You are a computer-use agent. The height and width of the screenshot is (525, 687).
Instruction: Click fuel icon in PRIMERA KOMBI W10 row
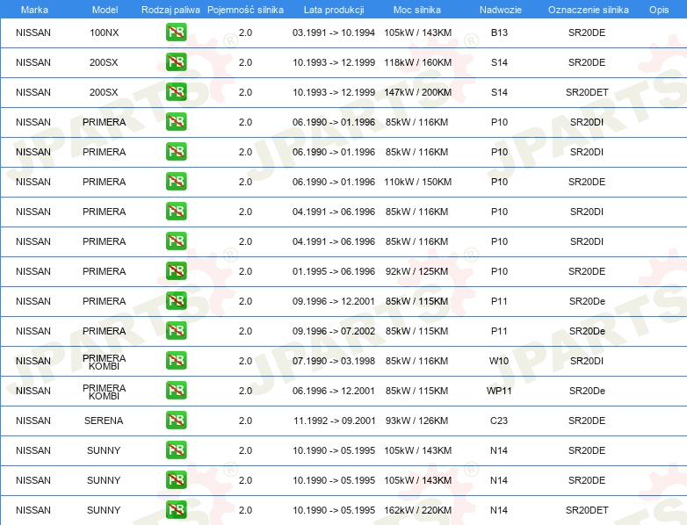pyautogui.click(x=176, y=360)
